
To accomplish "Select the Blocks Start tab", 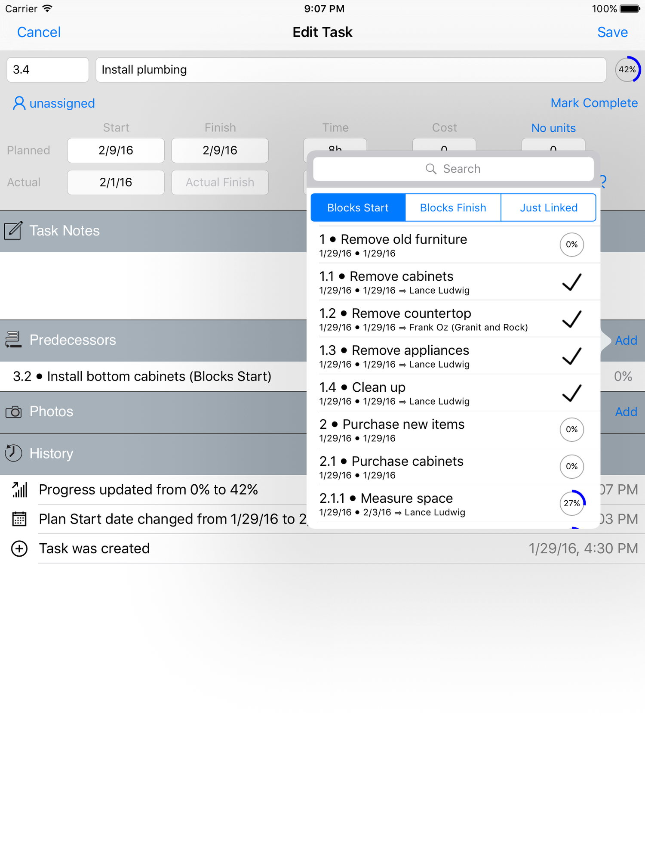I will point(358,208).
